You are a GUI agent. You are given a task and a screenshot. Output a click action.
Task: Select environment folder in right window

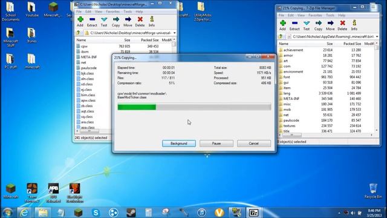(x=293, y=71)
